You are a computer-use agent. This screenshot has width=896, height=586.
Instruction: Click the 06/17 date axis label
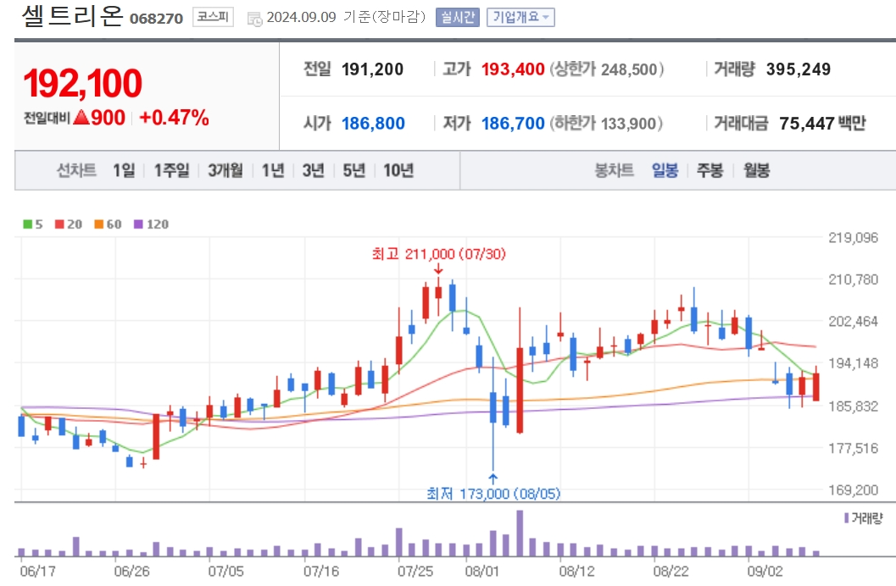click(x=37, y=571)
